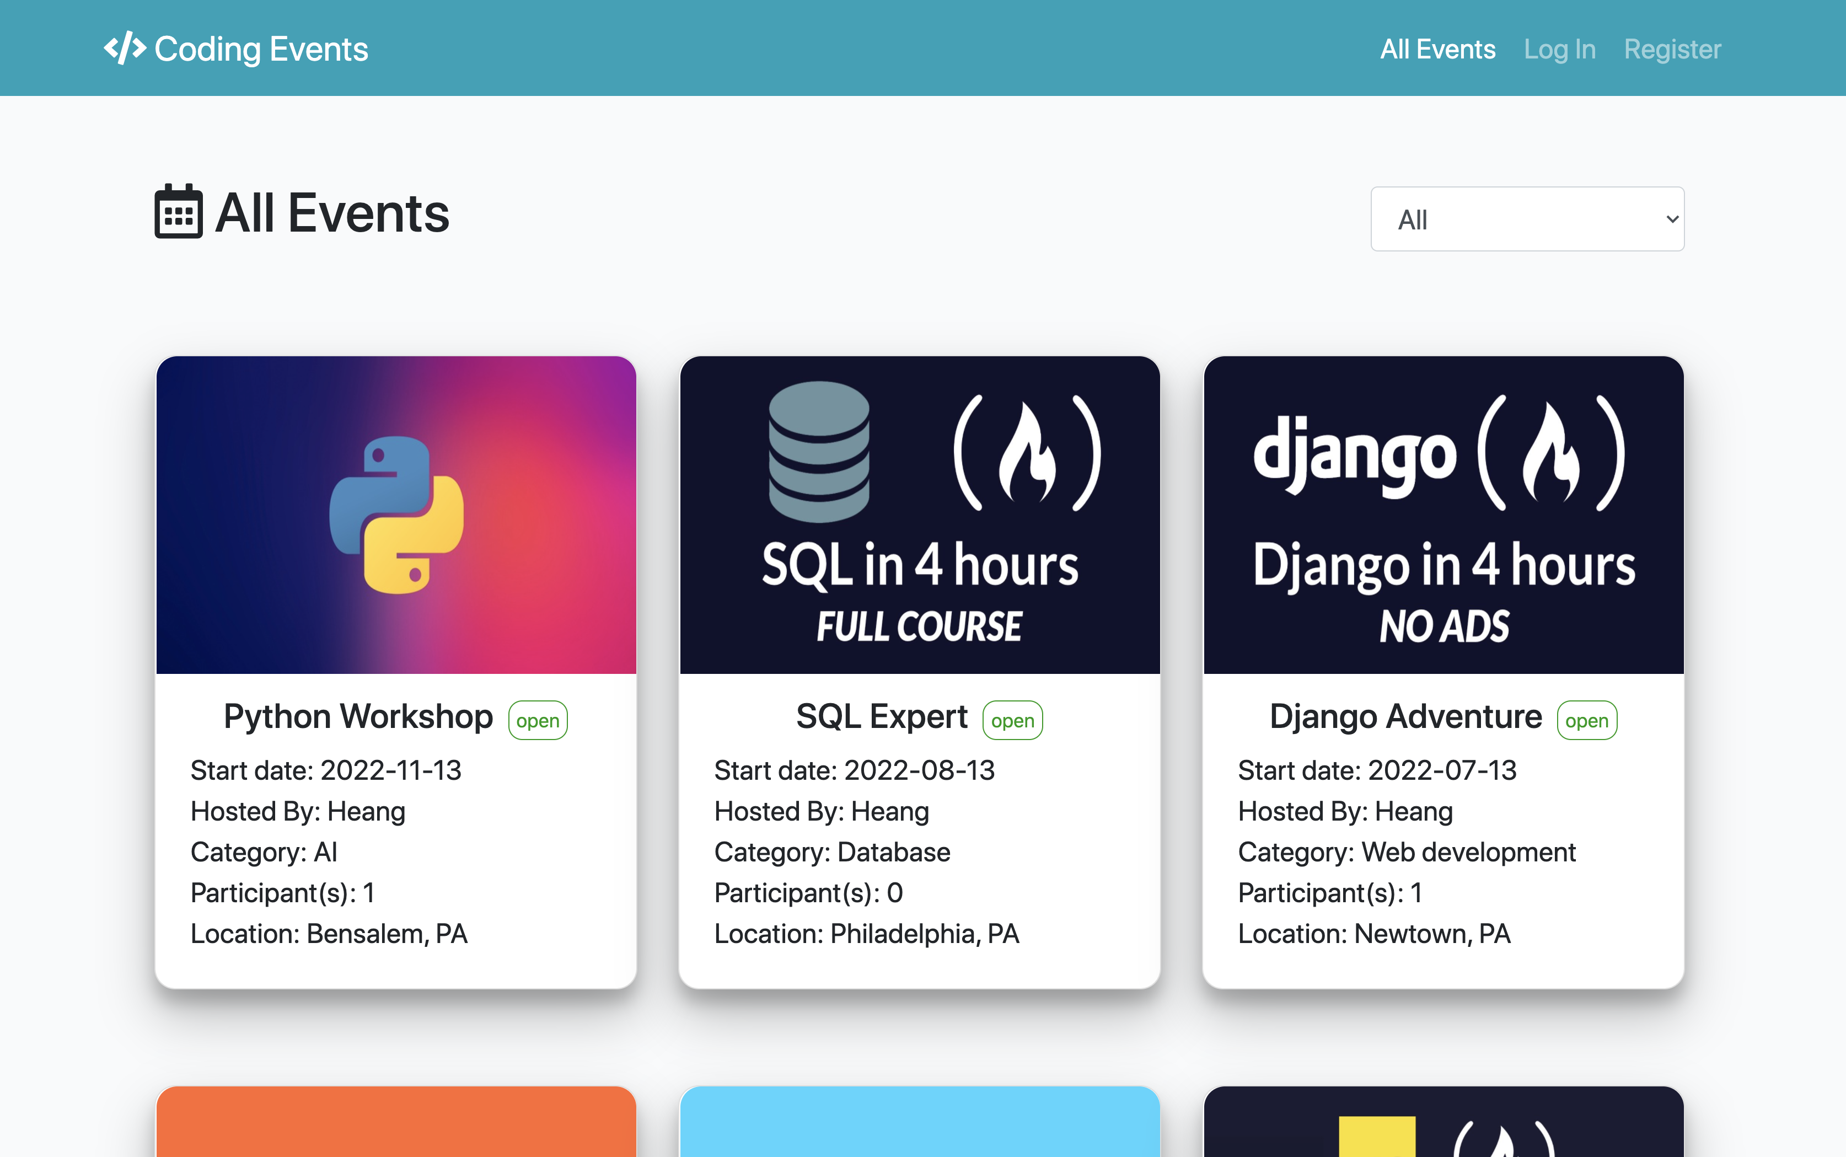Open the Coding Events home link
The height and width of the screenshot is (1157, 1846).
click(x=235, y=48)
